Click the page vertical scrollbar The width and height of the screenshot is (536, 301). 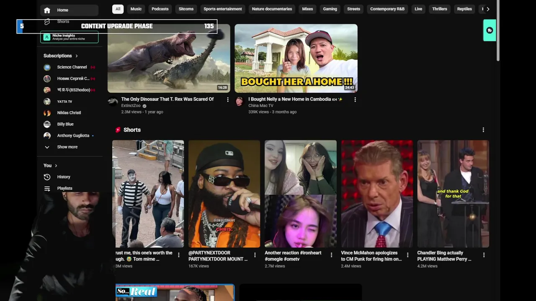point(498,31)
